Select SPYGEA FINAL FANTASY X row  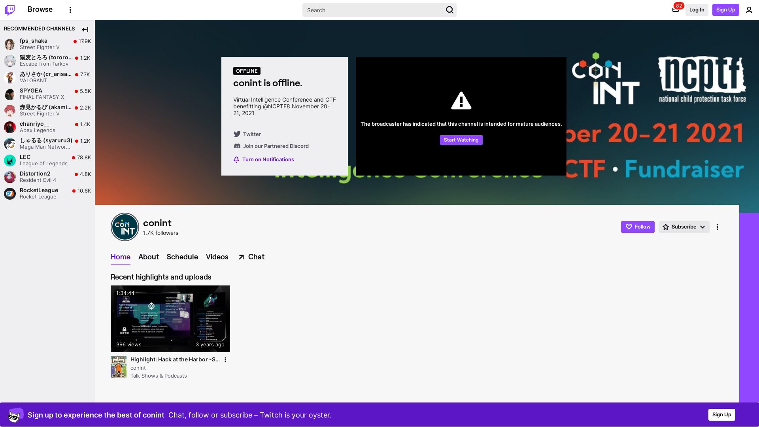[x=47, y=94]
